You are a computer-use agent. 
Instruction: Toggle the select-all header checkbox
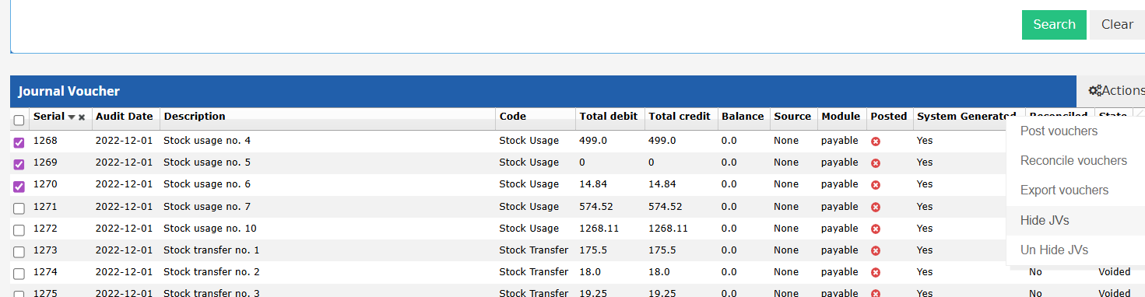pos(19,121)
